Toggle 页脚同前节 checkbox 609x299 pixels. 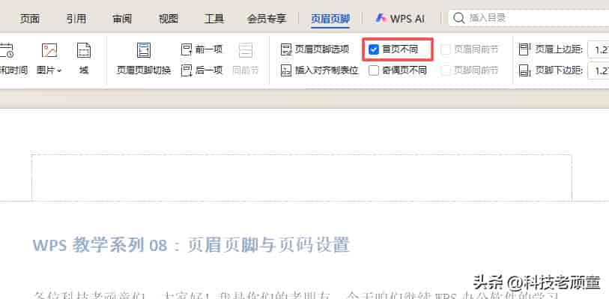coord(446,70)
